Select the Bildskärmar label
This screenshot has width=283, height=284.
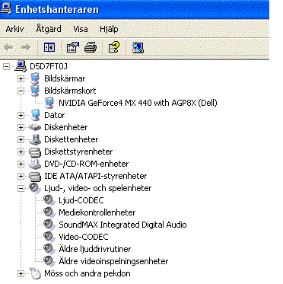(65, 78)
